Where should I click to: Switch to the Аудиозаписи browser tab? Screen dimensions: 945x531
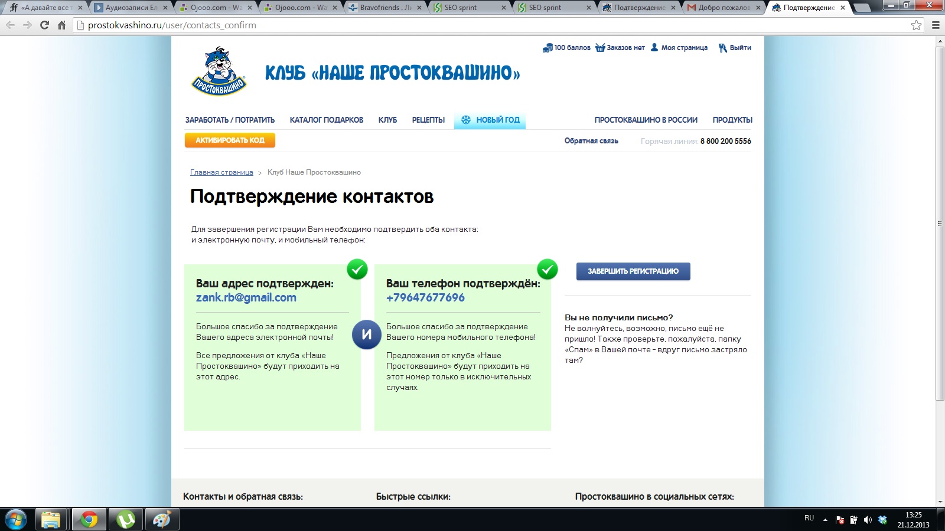click(131, 8)
